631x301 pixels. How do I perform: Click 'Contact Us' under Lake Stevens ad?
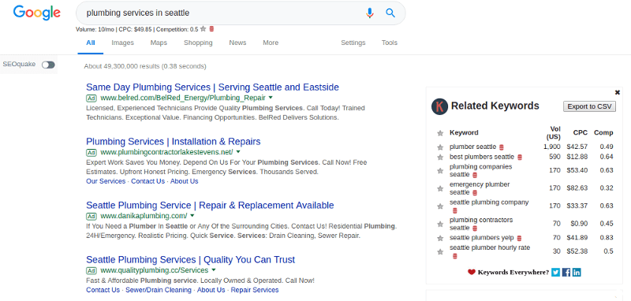(x=147, y=181)
